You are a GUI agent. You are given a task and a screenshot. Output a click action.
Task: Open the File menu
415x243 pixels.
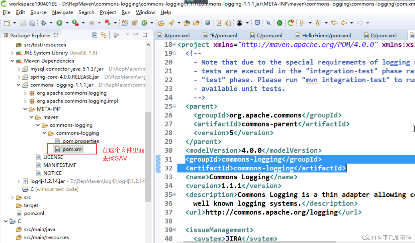[6, 12]
